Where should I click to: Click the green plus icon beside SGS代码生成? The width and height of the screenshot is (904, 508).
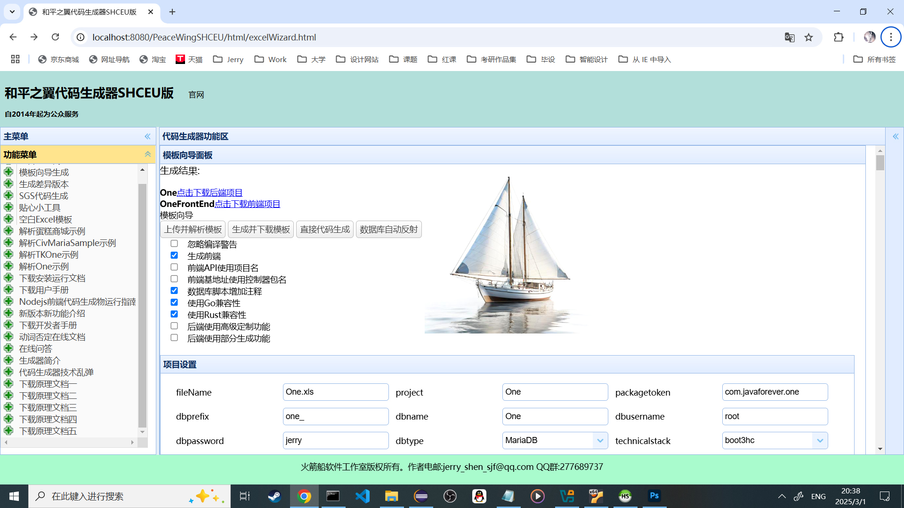click(8, 196)
